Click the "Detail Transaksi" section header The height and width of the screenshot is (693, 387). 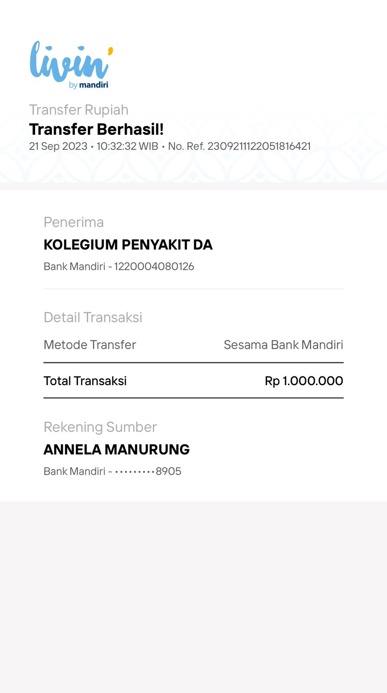(93, 317)
